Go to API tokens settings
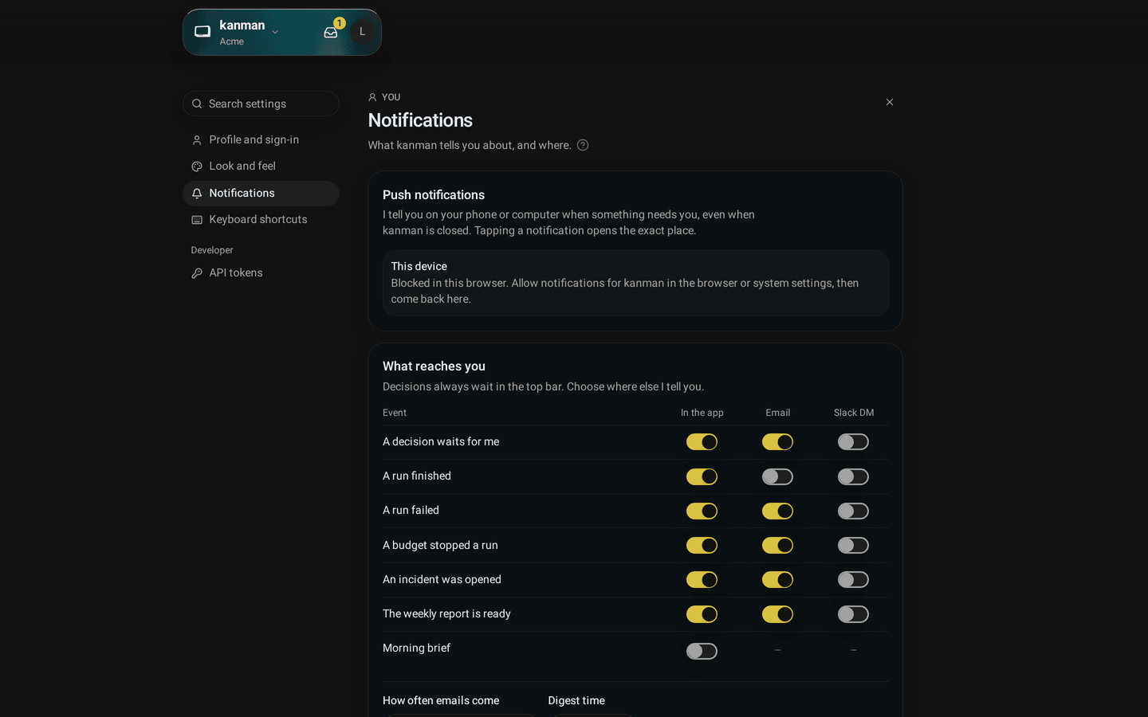This screenshot has width=1148, height=717. pos(261,272)
